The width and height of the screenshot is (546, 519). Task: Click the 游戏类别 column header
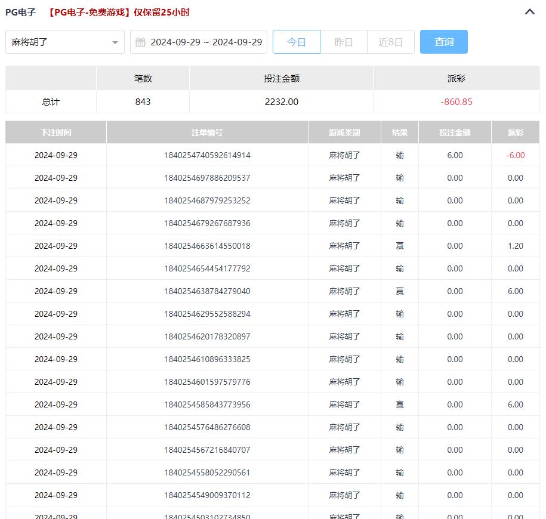pos(344,132)
